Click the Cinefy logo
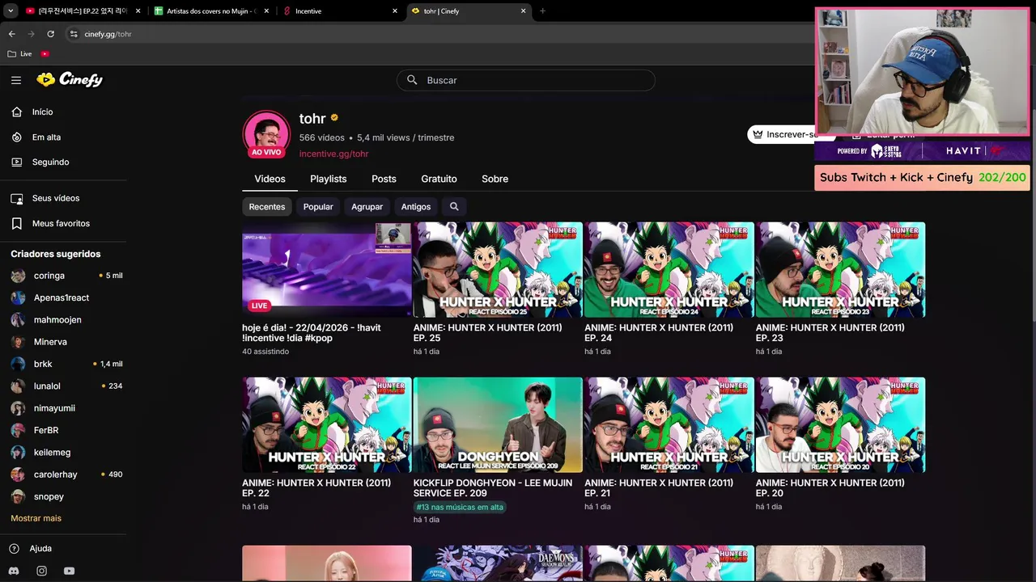The height and width of the screenshot is (582, 1036). [x=70, y=79]
